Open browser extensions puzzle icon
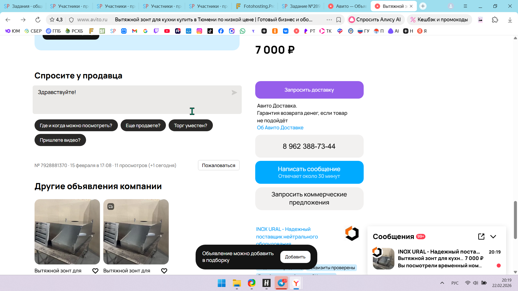 495,20
